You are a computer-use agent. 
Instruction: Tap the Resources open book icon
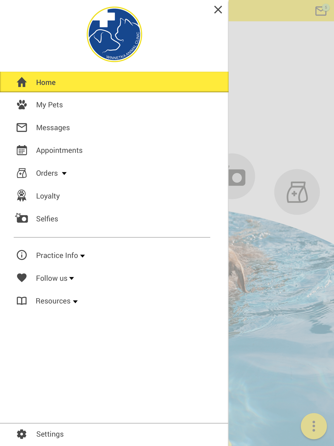coord(22,301)
